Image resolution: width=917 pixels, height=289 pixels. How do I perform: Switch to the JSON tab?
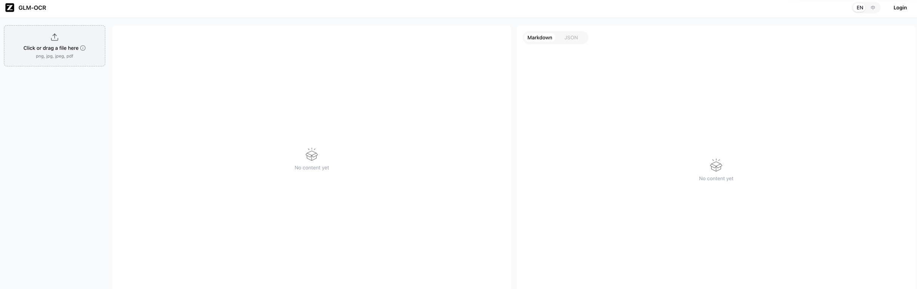(x=571, y=38)
